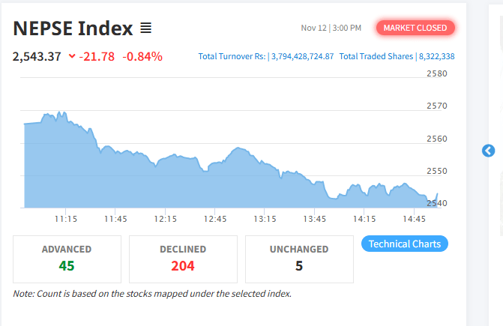Open the menu icon beside NEPSE Index
The image size is (503, 326).
(146, 28)
